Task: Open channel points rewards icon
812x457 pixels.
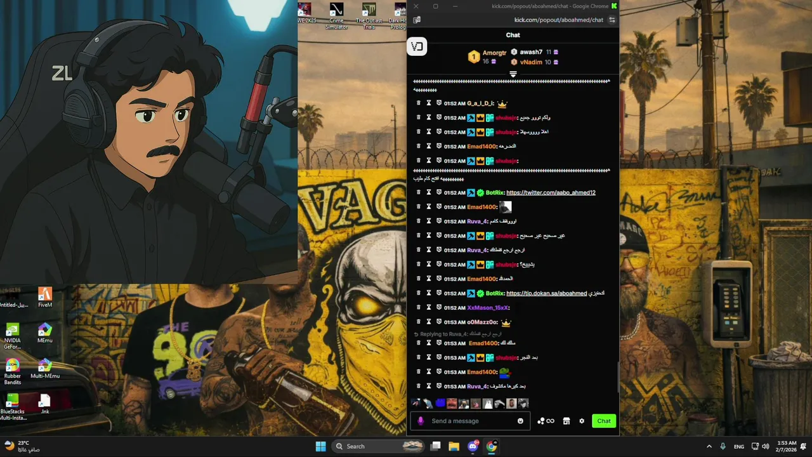Action: pos(546,421)
